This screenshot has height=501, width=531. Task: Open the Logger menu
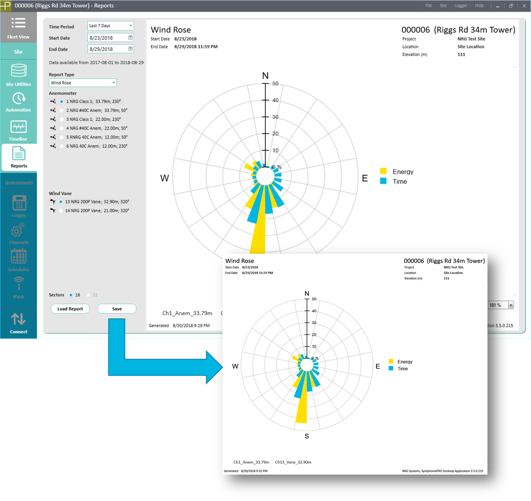[461, 6]
